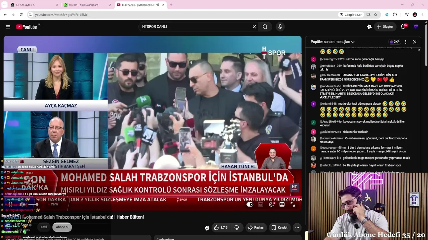Click the Oluştur create button
Viewport: 428px width, 240px height.
tap(385, 27)
